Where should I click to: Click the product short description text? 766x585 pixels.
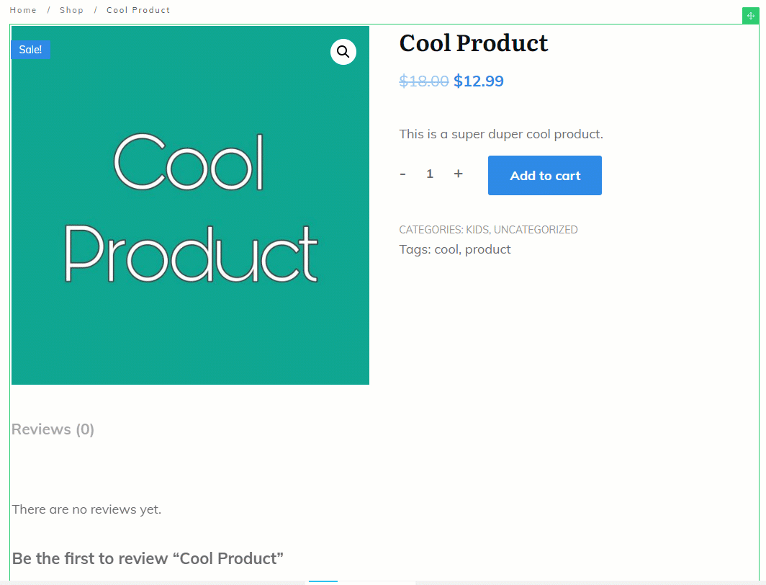(501, 135)
